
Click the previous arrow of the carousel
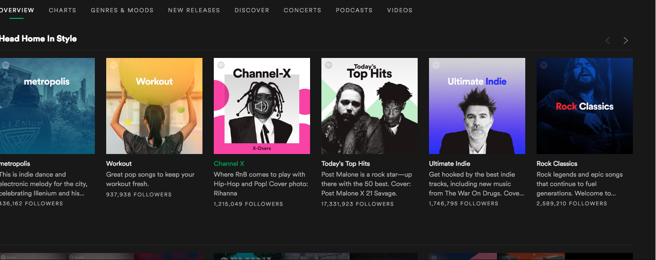coord(608,41)
